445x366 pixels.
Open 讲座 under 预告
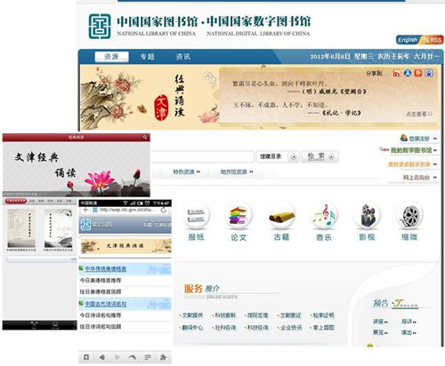(380, 322)
